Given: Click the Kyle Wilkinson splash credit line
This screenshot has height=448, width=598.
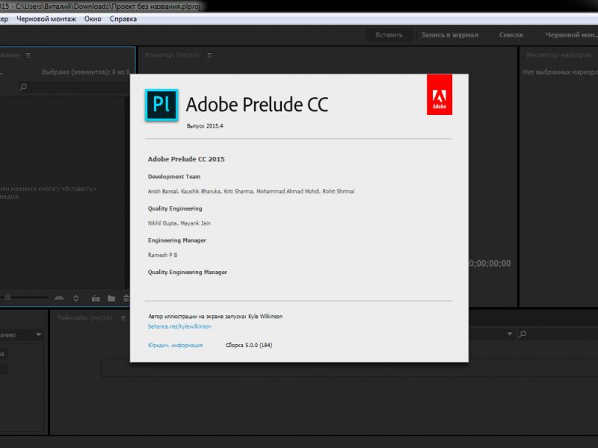Looking at the screenshot, I should pos(215,317).
